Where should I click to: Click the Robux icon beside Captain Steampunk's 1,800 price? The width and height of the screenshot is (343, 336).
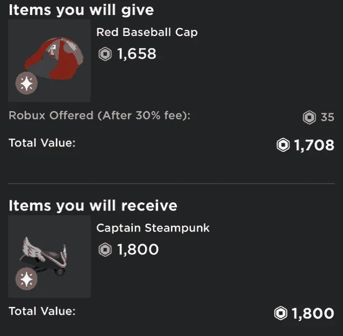105,250
